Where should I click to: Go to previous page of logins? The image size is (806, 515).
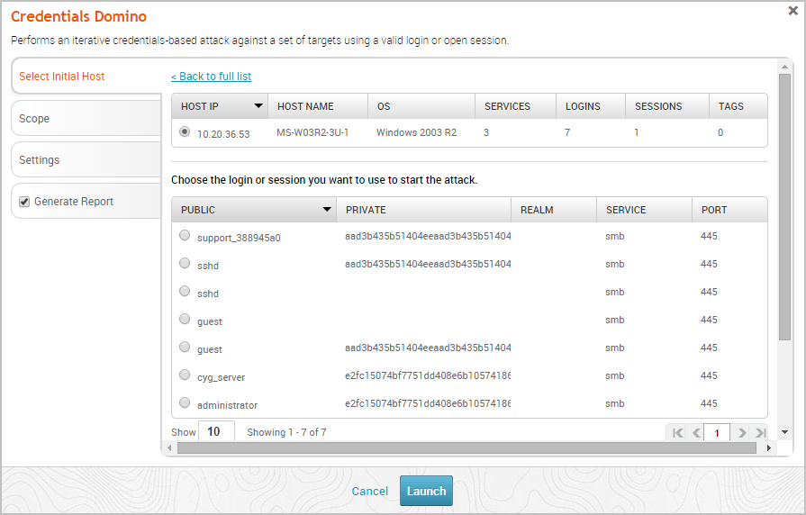tap(695, 433)
